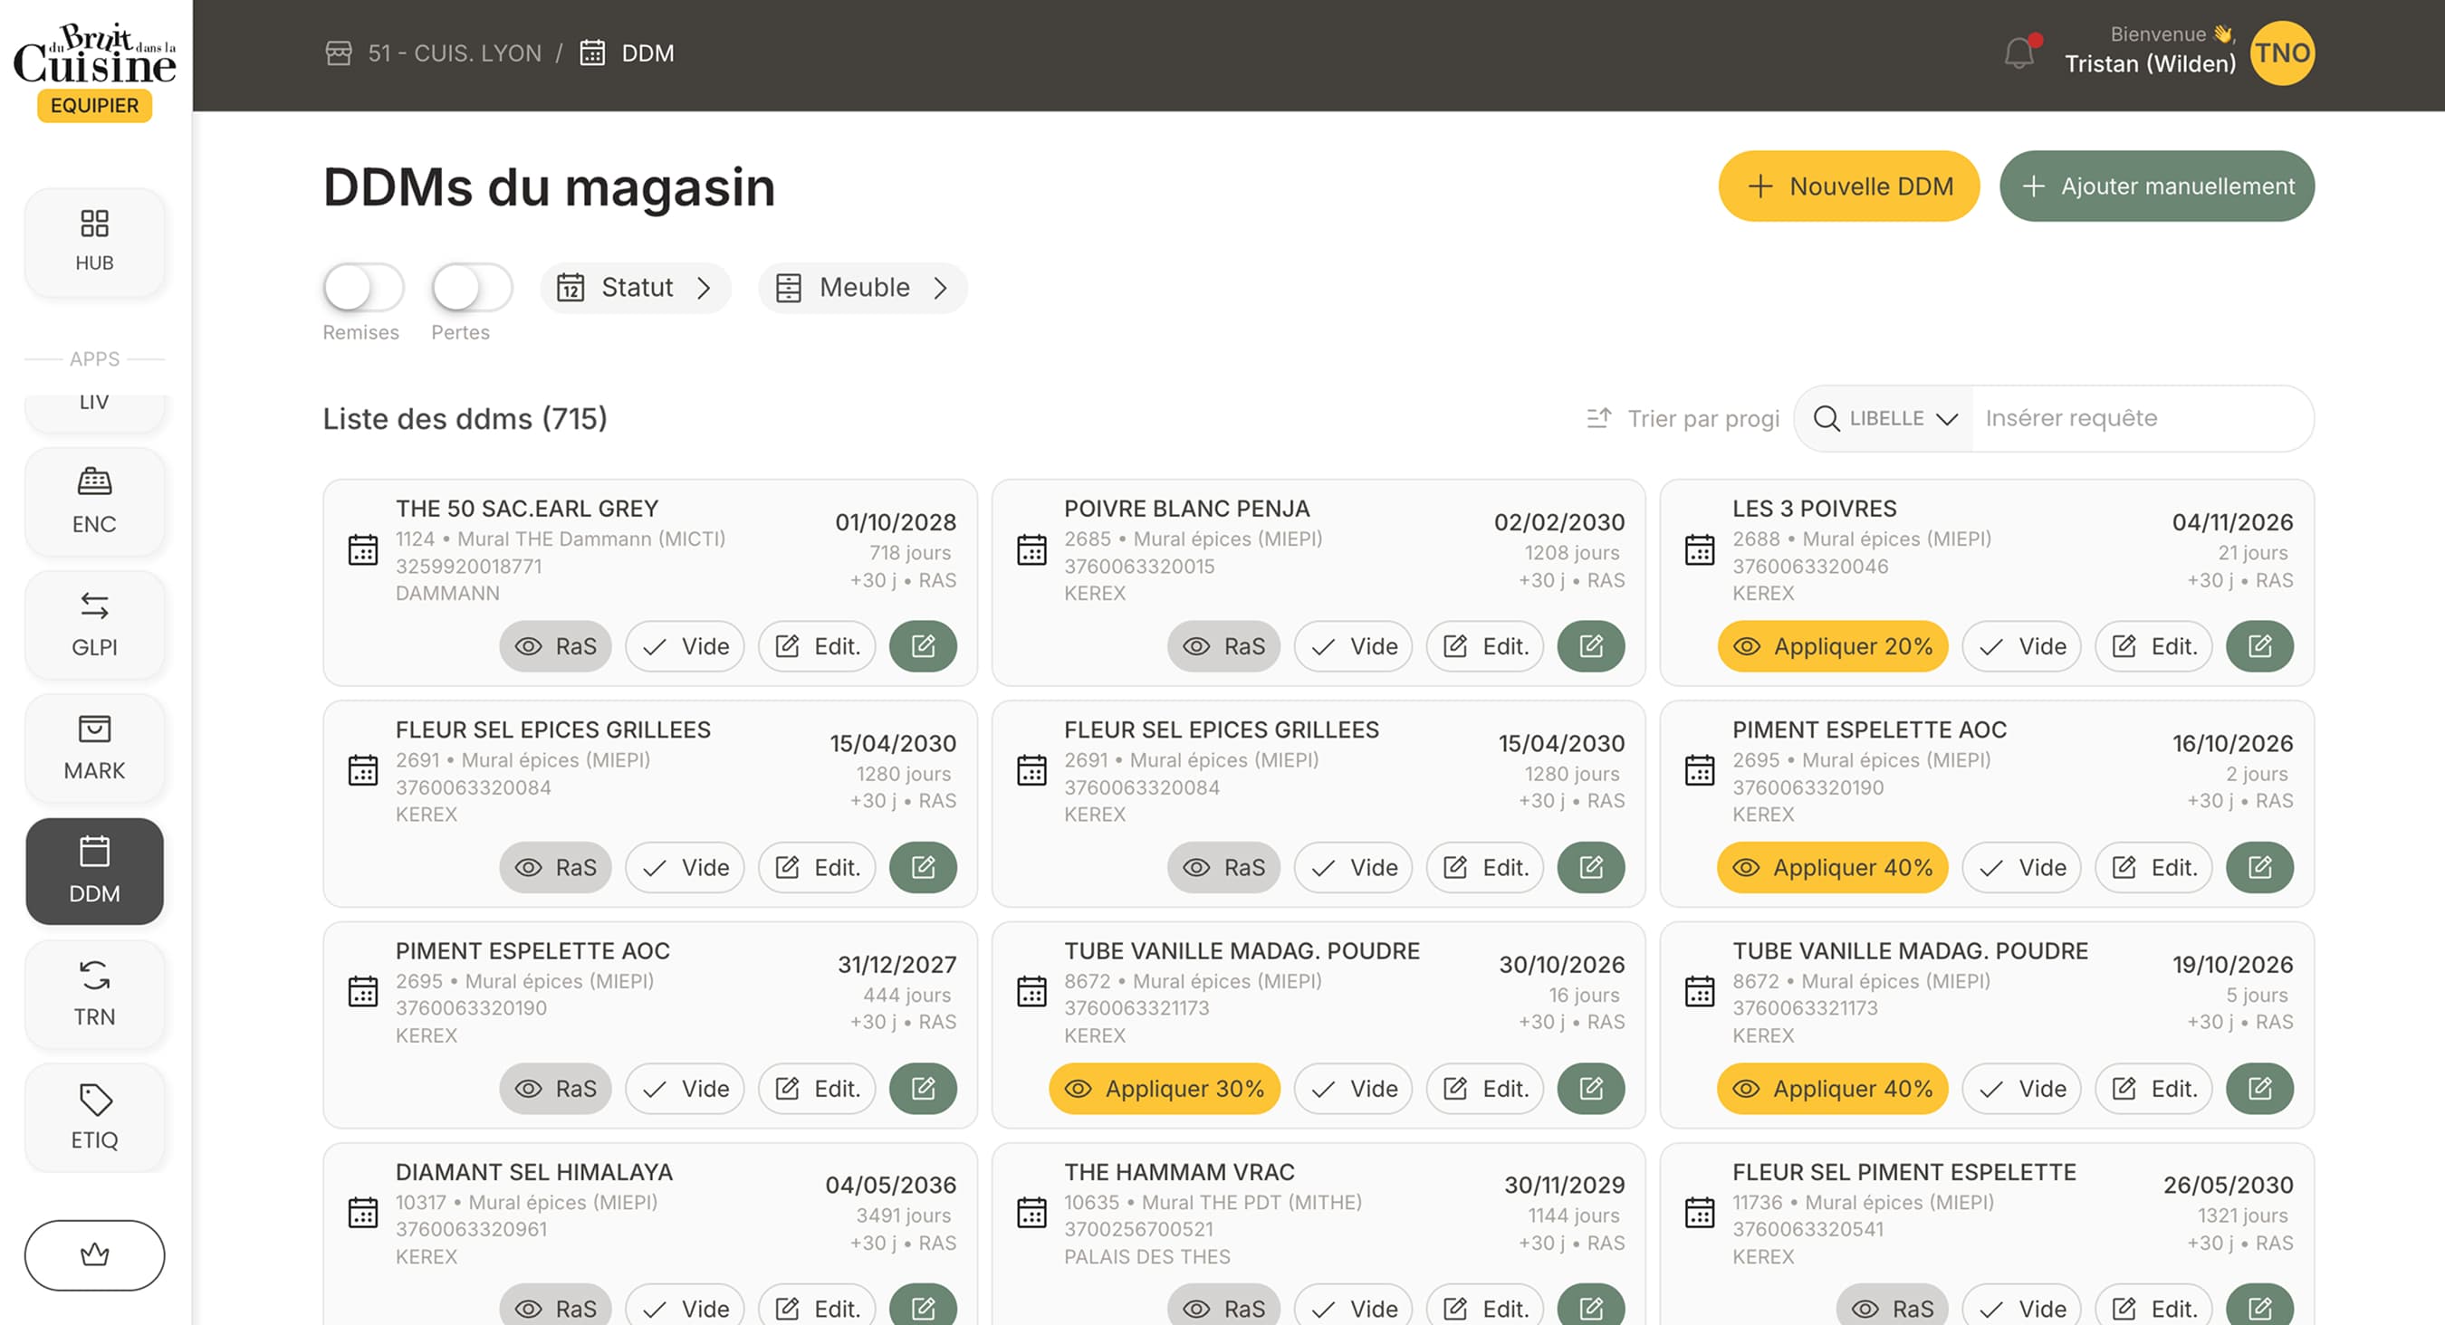Screen dimensions: 2445x1325
Task: Open the TRN sidebar app
Action: (x=94, y=995)
